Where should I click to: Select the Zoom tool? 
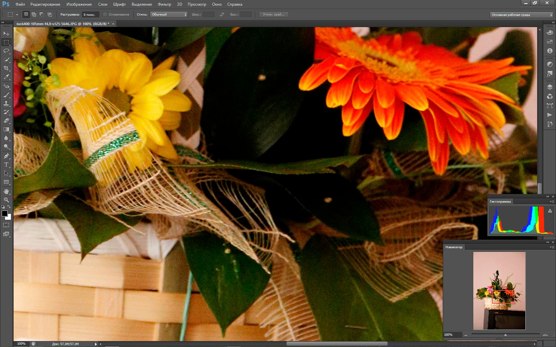coord(6,200)
